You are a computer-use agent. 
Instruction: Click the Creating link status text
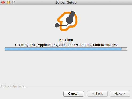(x=66, y=45)
